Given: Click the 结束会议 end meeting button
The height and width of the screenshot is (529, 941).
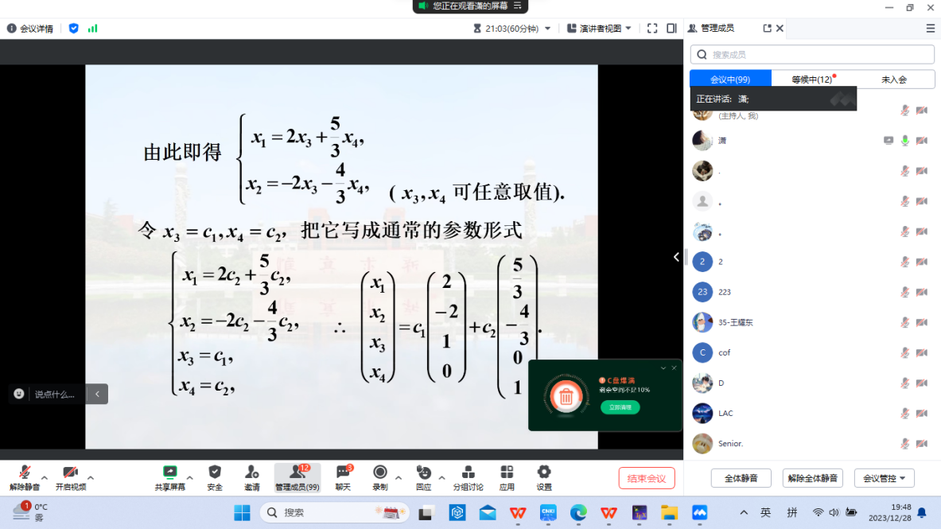Looking at the screenshot, I should [647, 478].
